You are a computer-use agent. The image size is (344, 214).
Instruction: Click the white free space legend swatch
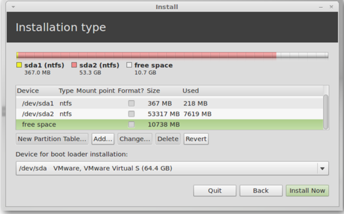(x=129, y=65)
